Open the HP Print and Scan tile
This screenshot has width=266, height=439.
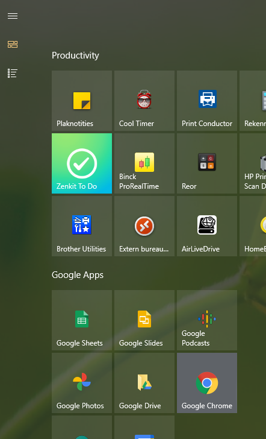(x=253, y=163)
